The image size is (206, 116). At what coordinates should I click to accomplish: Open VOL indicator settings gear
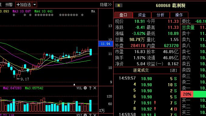(x=85, y=88)
